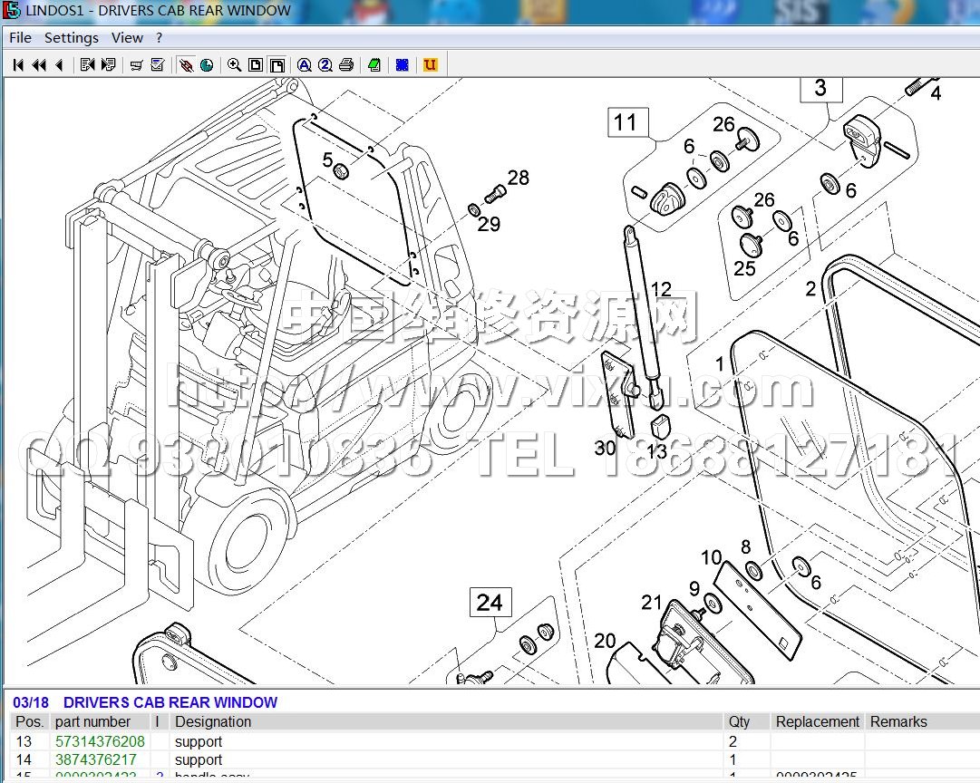Viewport: 980px width, 783px height.
Task: Click the boxed callout 11 in diagram
Action: pos(626,122)
